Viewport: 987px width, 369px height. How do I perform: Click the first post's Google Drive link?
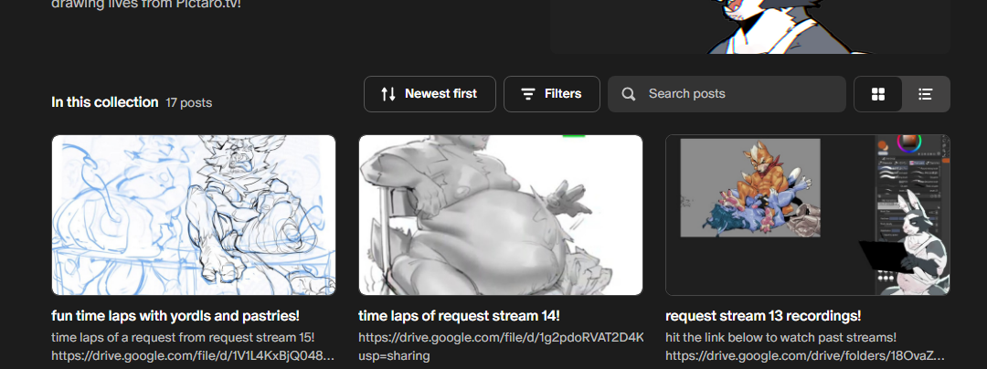pos(193,356)
